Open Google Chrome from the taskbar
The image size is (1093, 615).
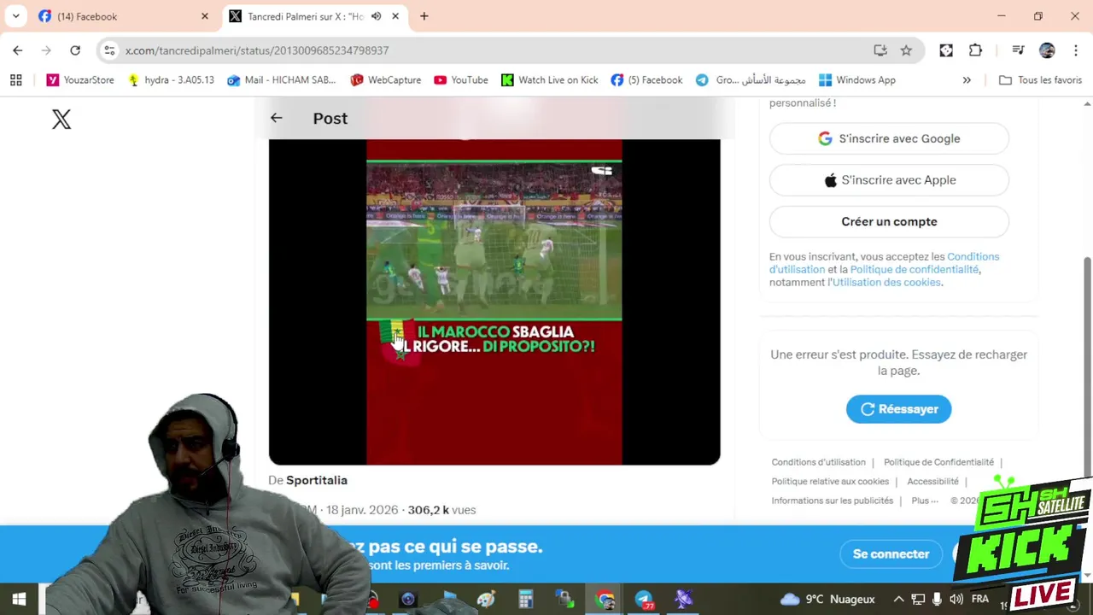(x=605, y=600)
